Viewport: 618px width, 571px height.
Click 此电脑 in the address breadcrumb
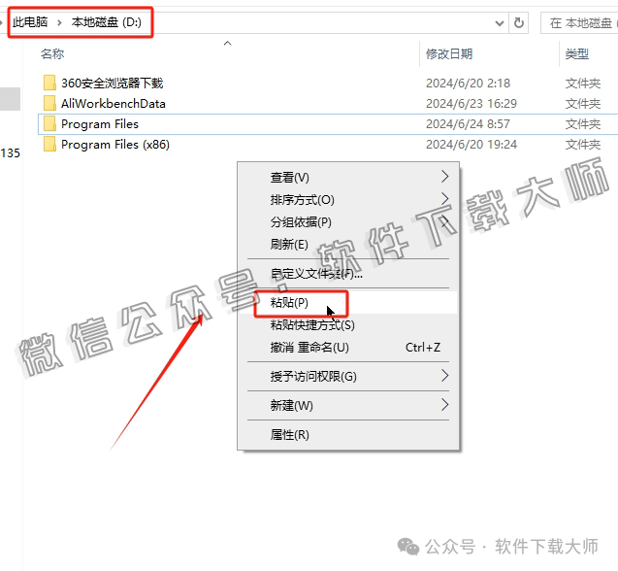click(x=30, y=22)
